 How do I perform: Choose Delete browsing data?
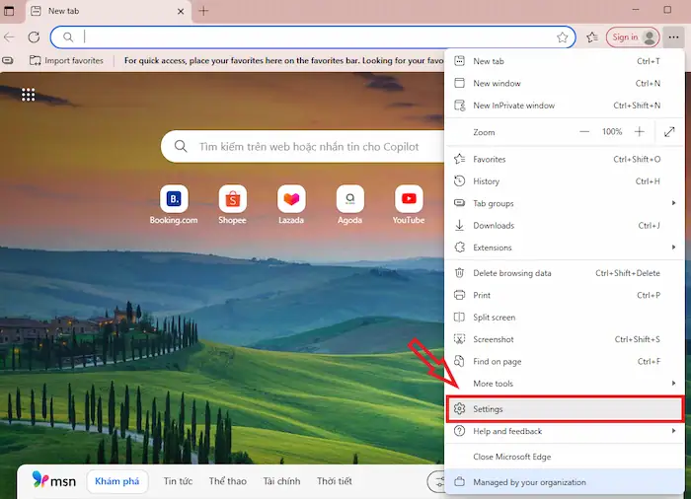pos(565,273)
